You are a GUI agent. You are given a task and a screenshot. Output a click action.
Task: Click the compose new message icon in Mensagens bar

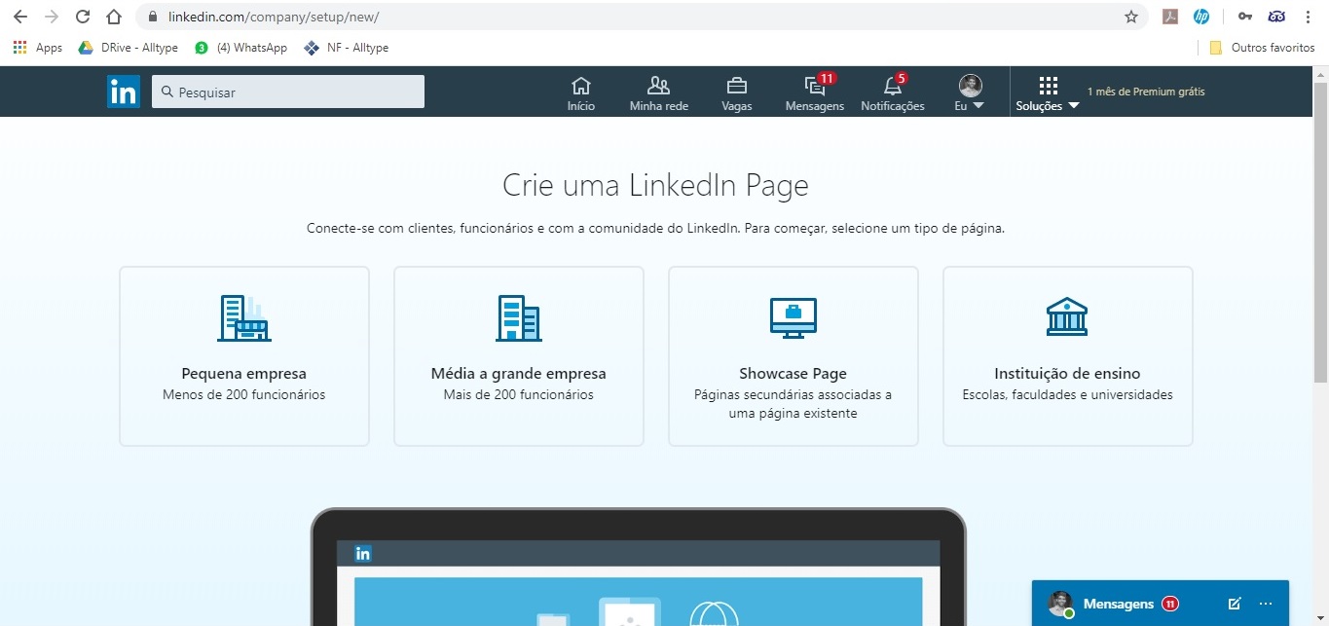coord(1235,604)
